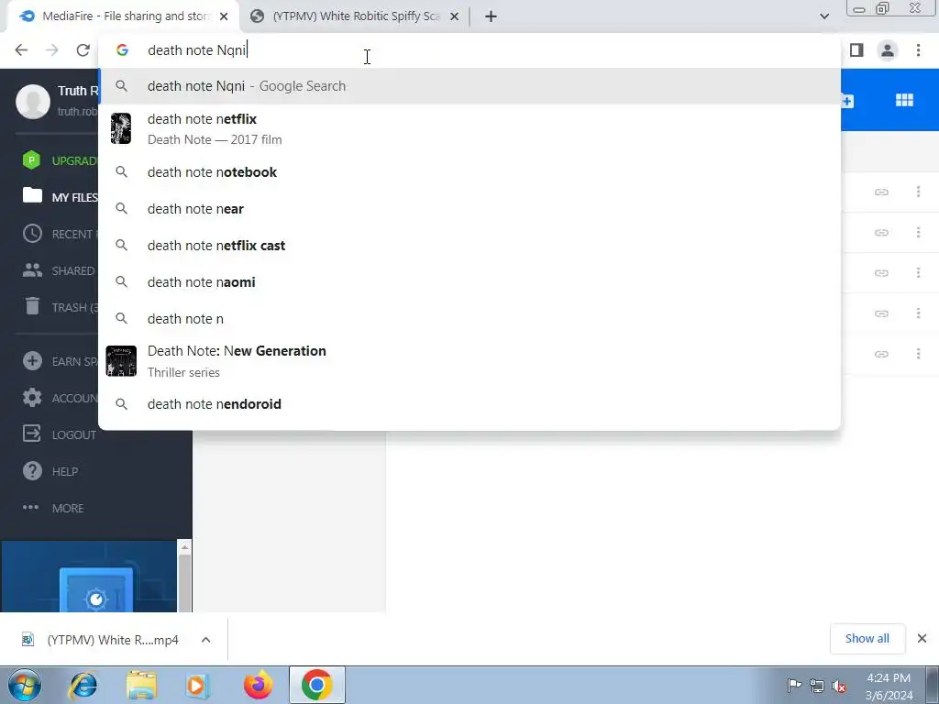The width and height of the screenshot is (939, 704).
Task: Click muted volume icon in system tray
Action: pos(839,686)
